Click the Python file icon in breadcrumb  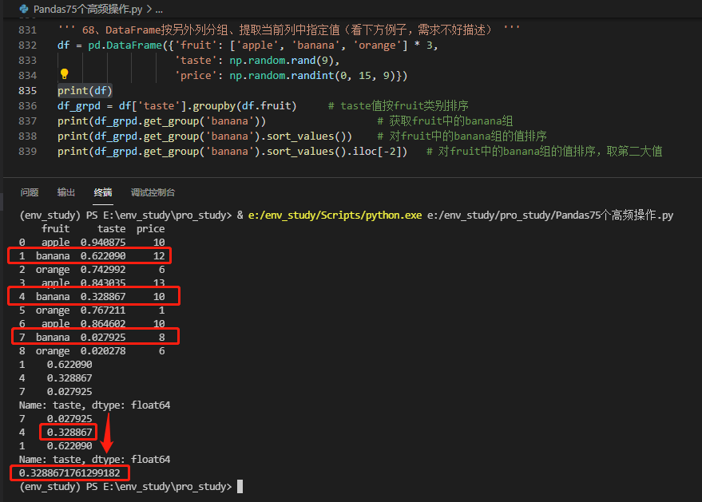click(24, 9)
